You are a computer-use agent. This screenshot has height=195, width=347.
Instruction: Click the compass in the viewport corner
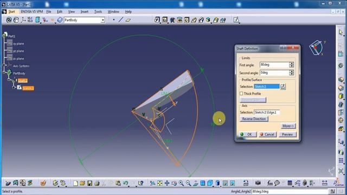pyautogui.click(x=317, y=47)
